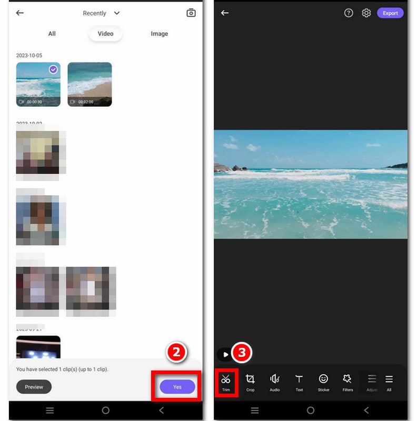Confirm selection with the Yes button
Image resolution: width=417 pixels, height=421 pixels.
coord(177,387)
